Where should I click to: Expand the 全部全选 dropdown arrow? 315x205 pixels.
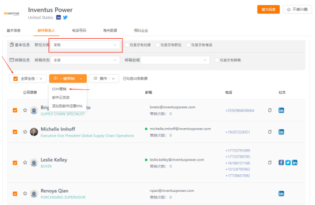41,79
